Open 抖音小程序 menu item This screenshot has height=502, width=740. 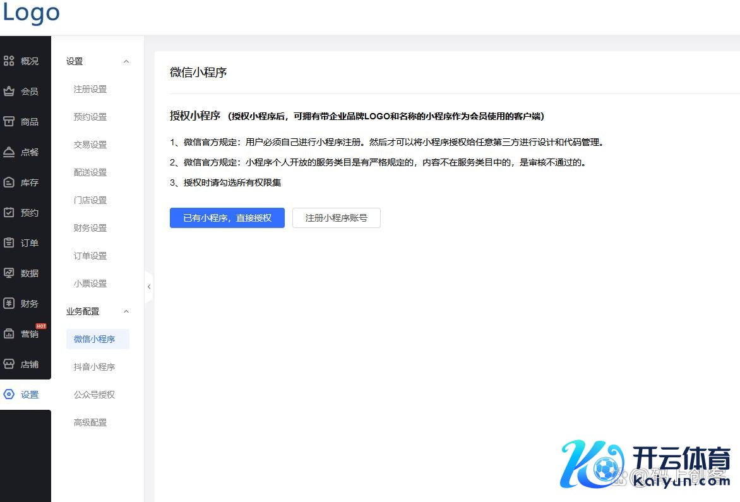coord(94,367)
